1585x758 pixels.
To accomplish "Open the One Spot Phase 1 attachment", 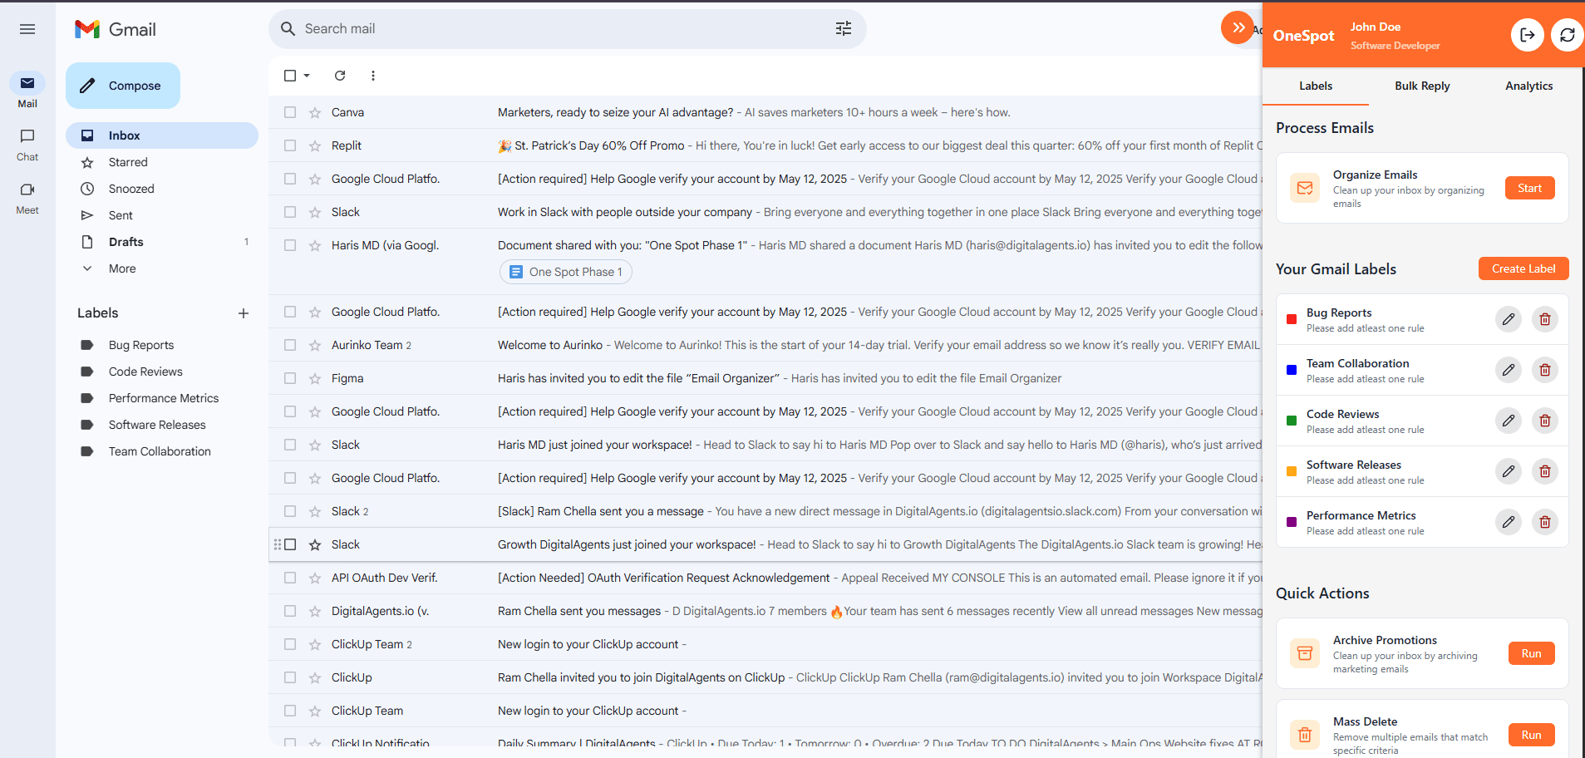I will 565,272.
